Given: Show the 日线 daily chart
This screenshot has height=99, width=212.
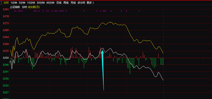Looking at the screenshot, I should [59, 3].
